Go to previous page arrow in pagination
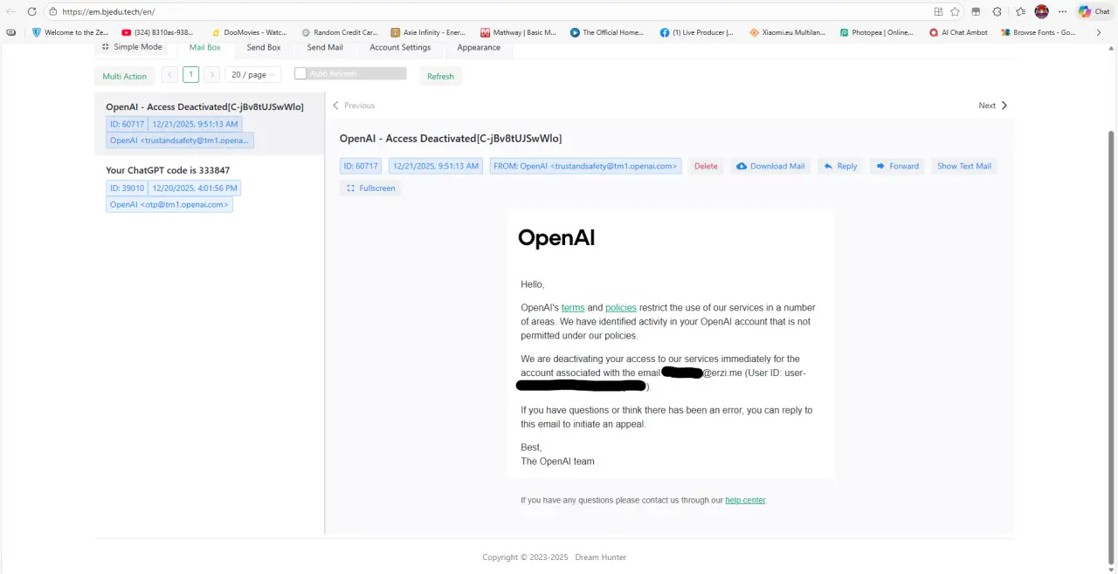Image resolution: width=1118 pixels, height=574 pixels. pos(170,75)
